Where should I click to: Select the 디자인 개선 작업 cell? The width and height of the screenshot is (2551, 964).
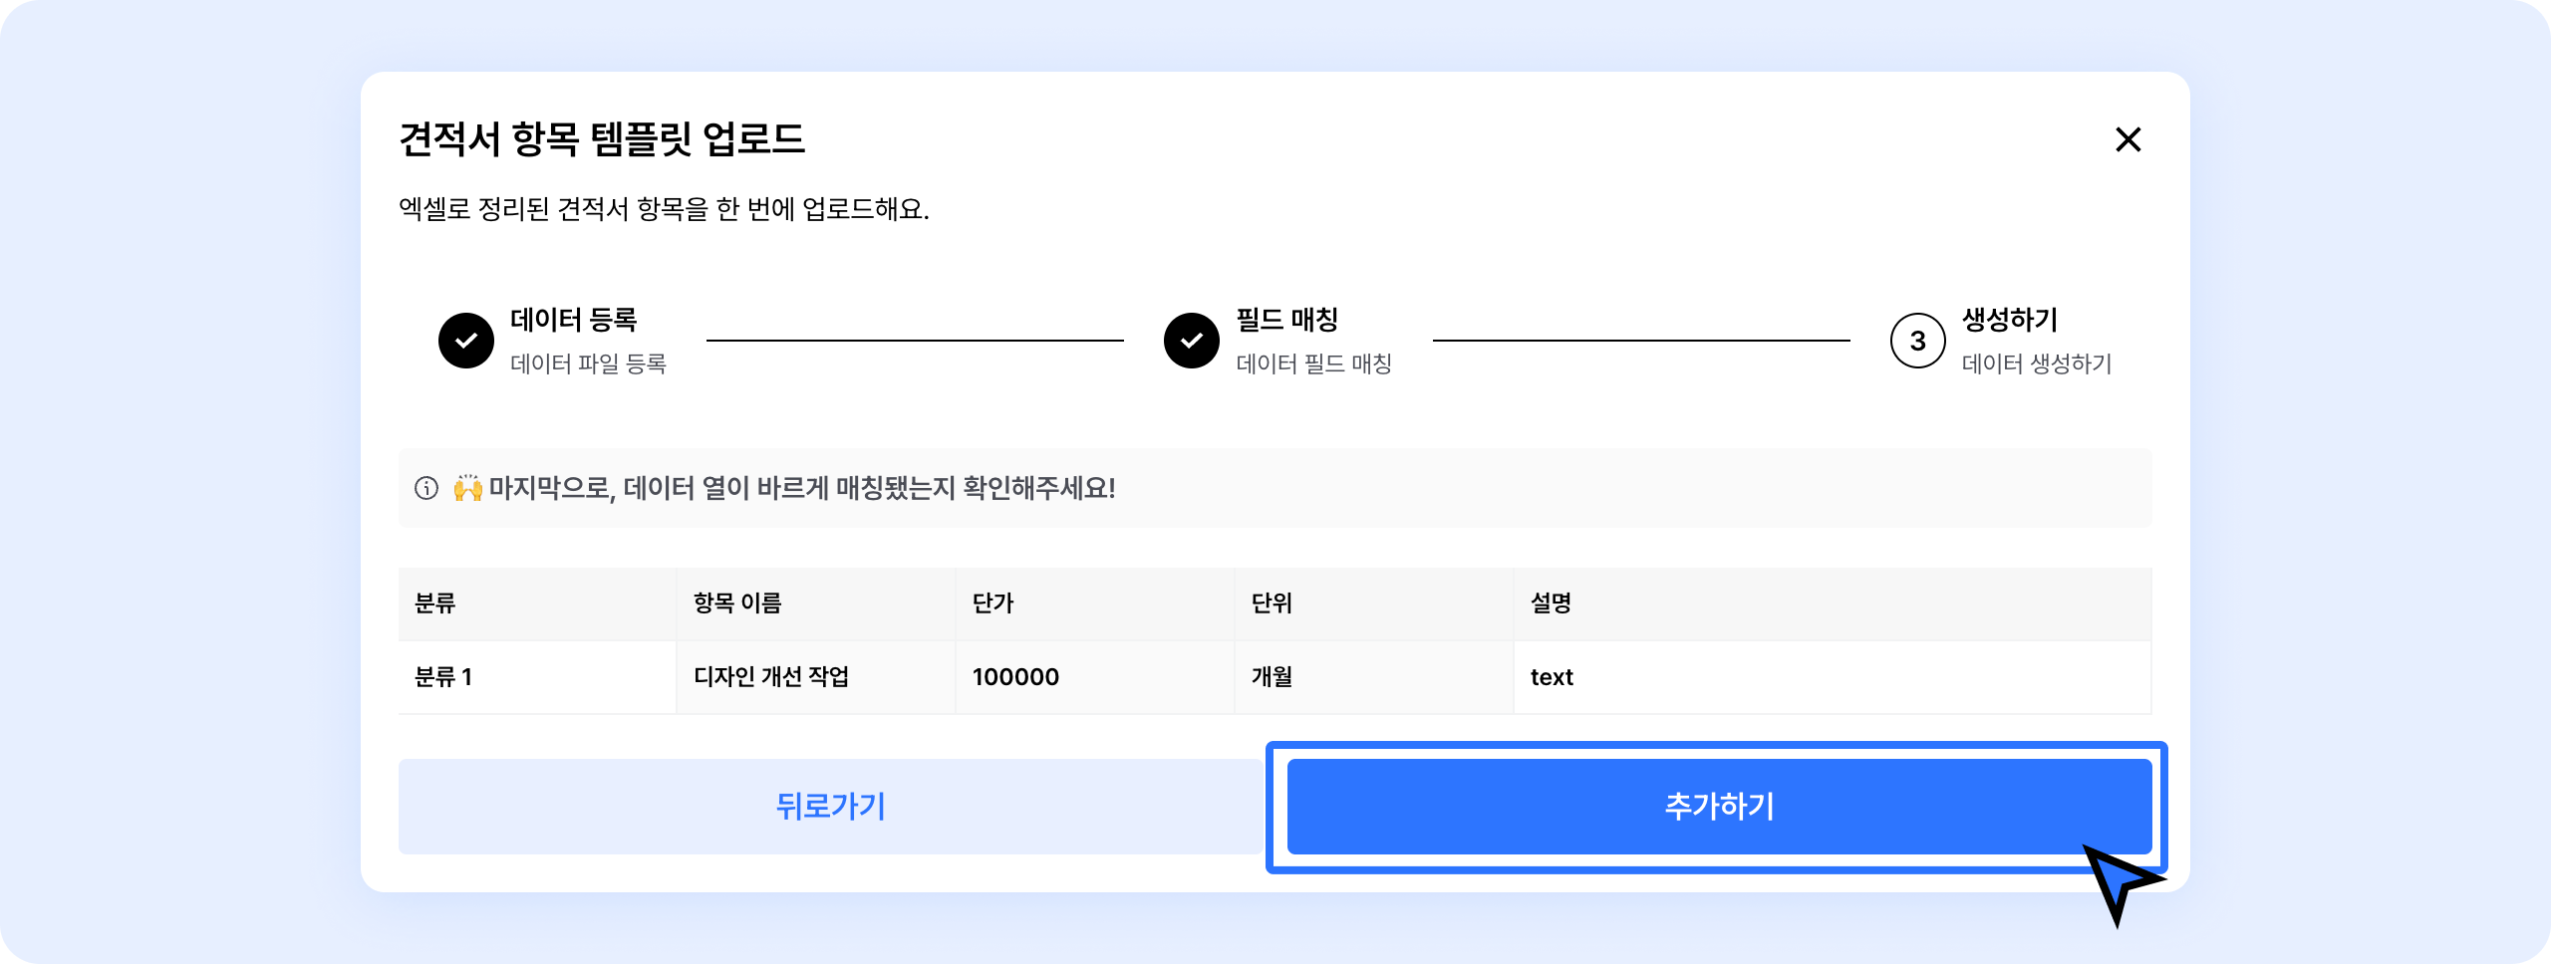point(771,677)
